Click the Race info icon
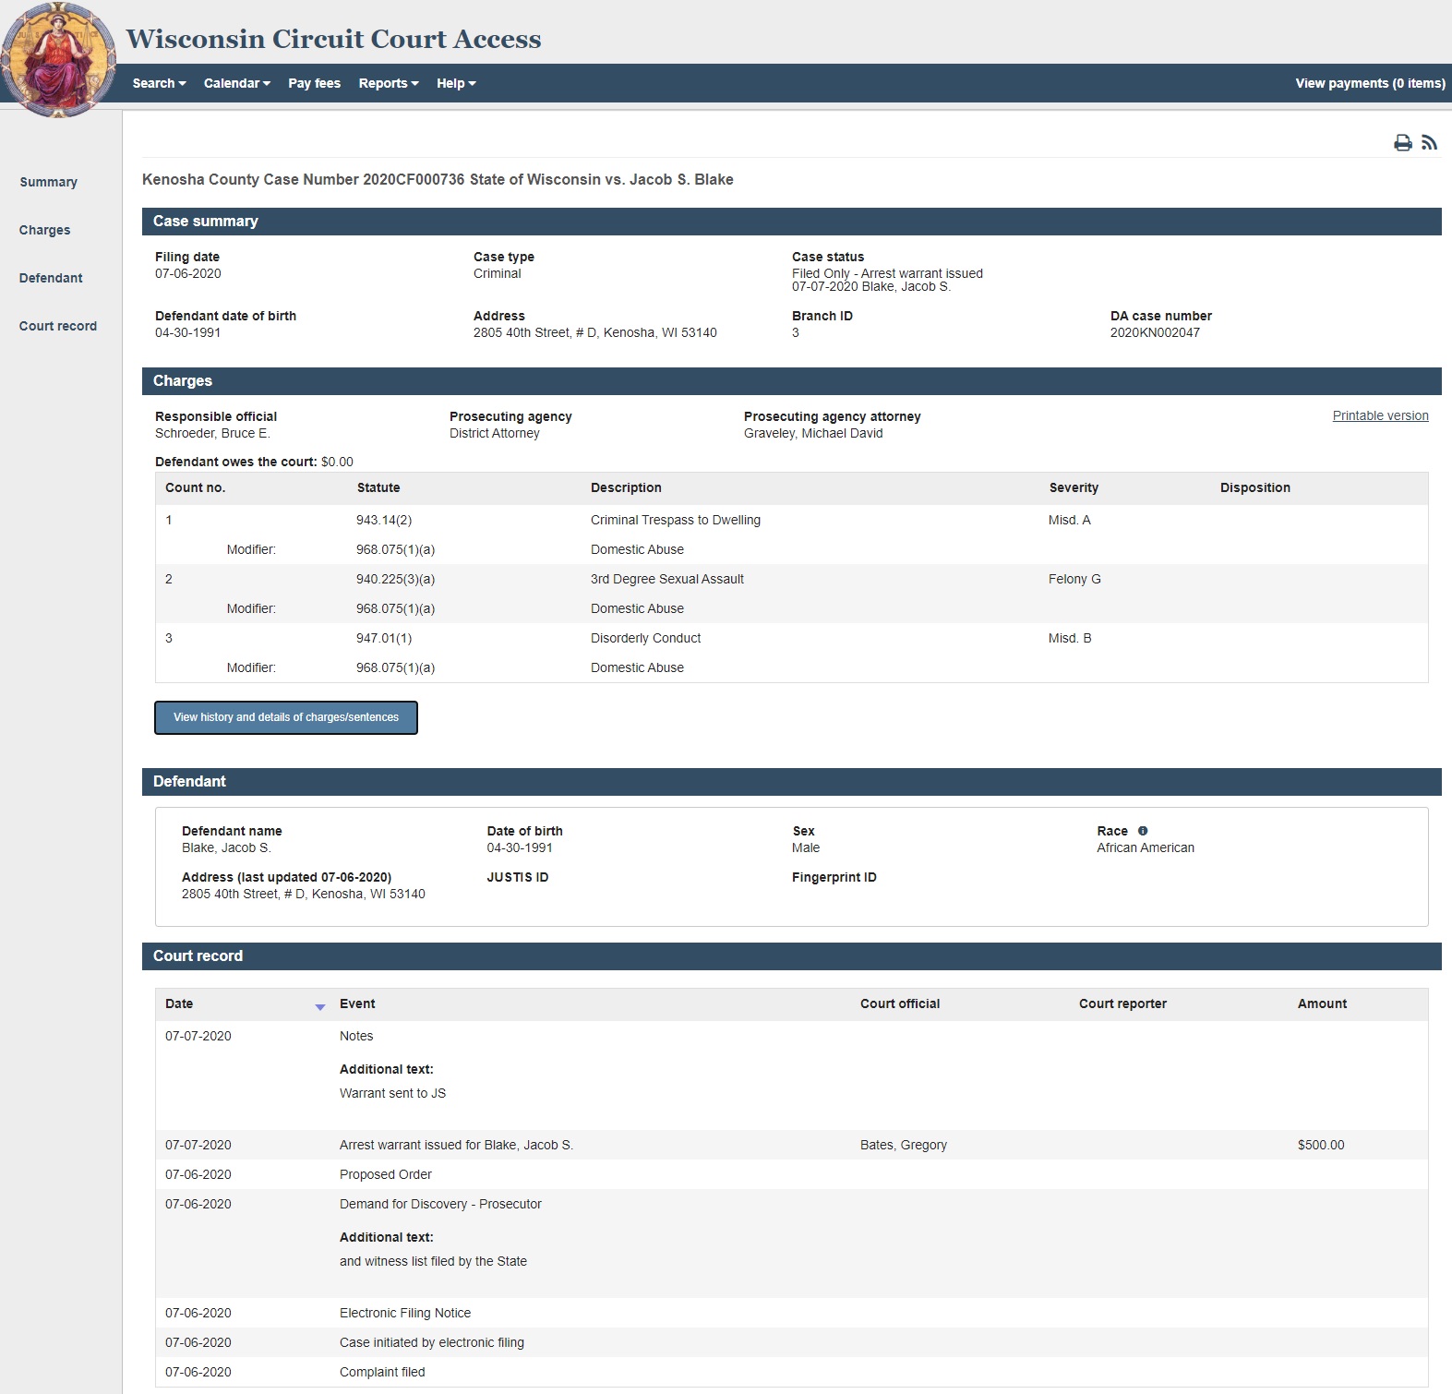1452x1394 pixels. point(1143,831)
